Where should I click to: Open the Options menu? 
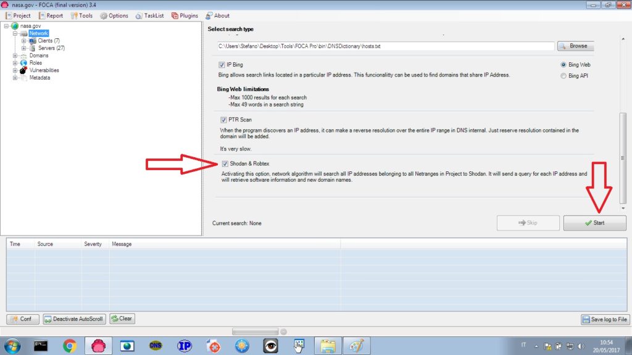pos(114,15)
